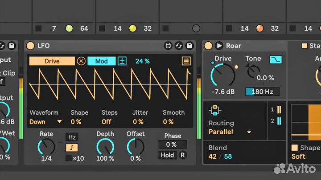The width and height of the screenshot is (321, 180).
Task: Click the Smooth 0 % value
Action: pos(168,122)
